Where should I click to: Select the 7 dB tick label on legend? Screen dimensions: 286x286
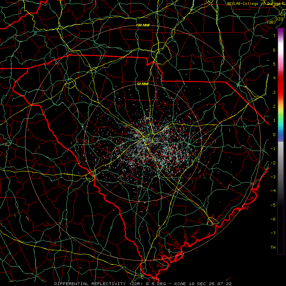pyautogui.click(x=274, y=36)
